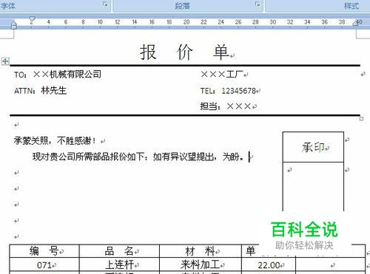The height and width of the screenshot is (274, 370).
Task: Click the price cell 22.00
Action: [269, 265]
